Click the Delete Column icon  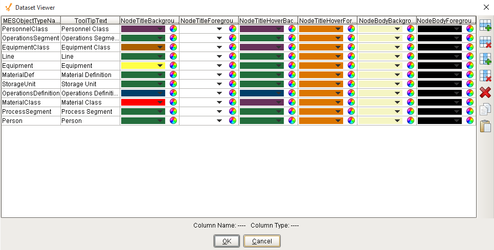tap(485, 76)
